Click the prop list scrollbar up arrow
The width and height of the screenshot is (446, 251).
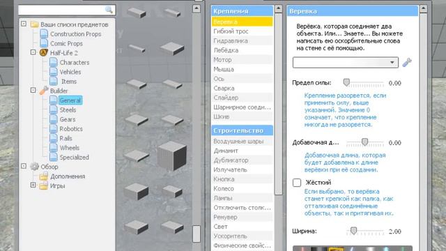pyautogui.click(x=197, y=8)
